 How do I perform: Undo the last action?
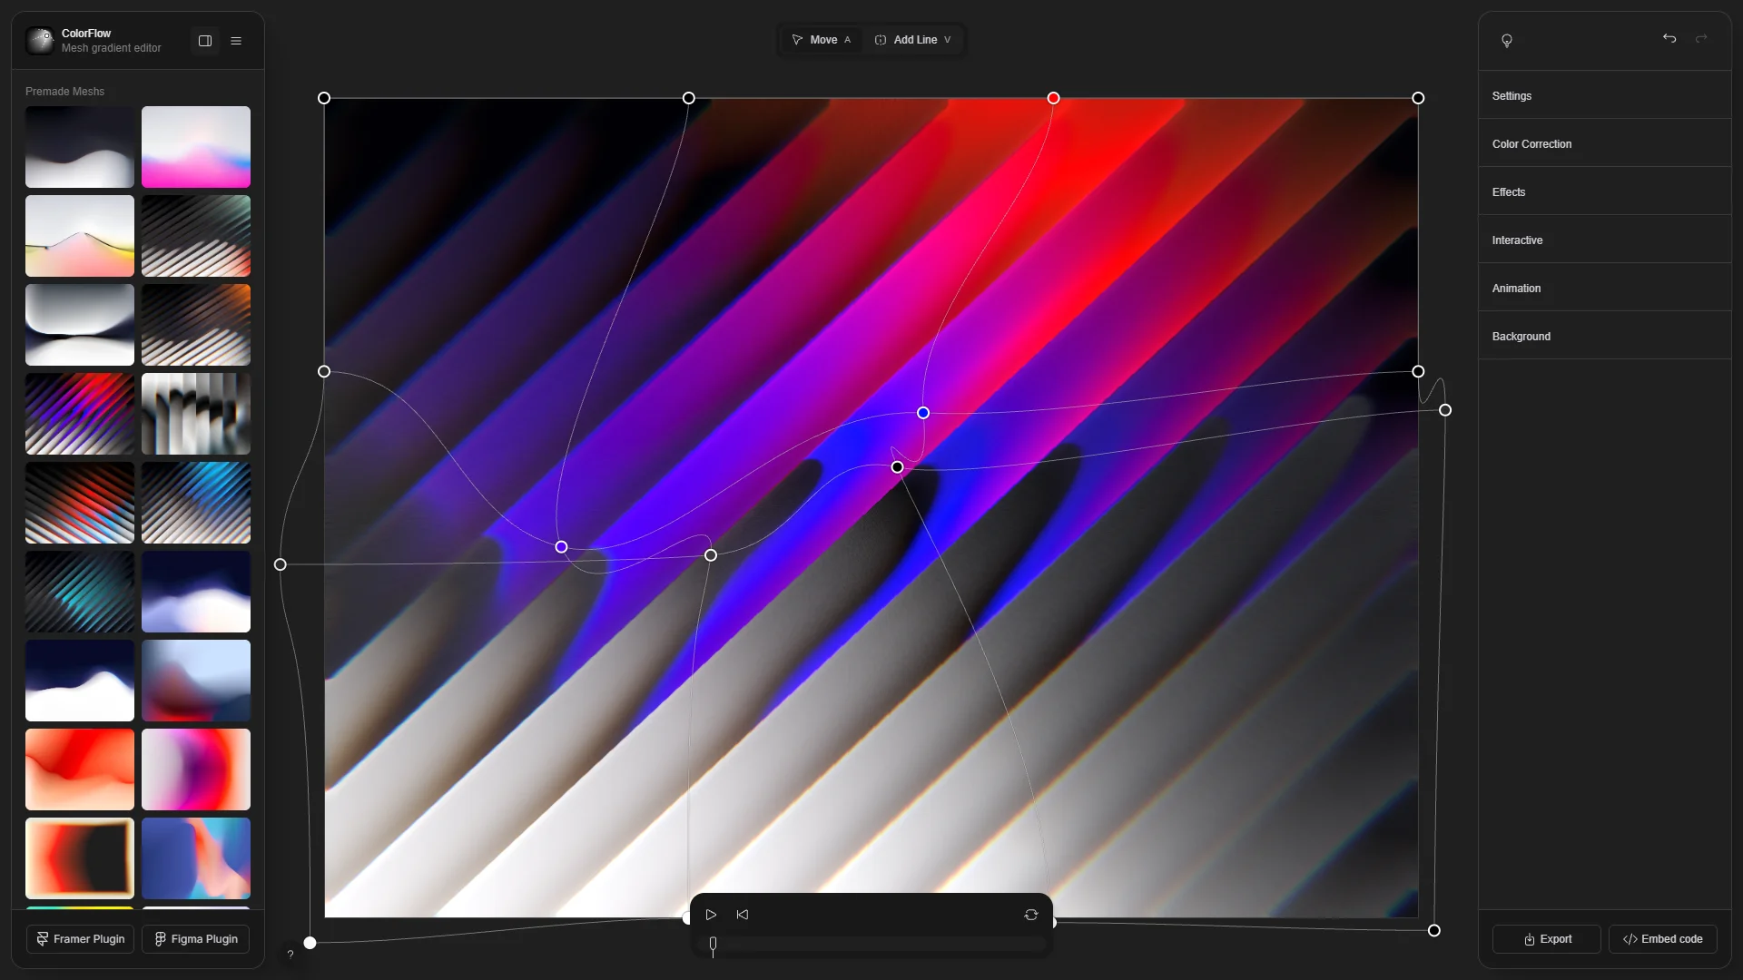[1669, 38]
